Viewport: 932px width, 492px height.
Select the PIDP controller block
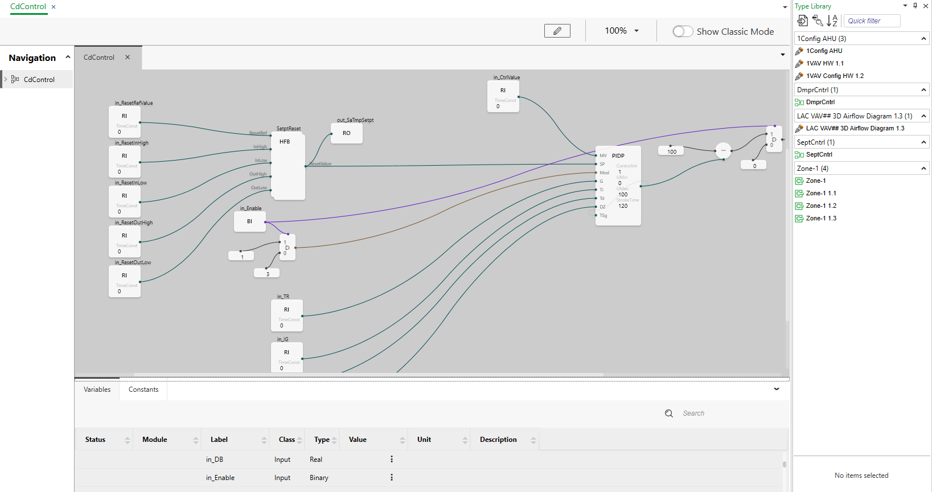618,155
